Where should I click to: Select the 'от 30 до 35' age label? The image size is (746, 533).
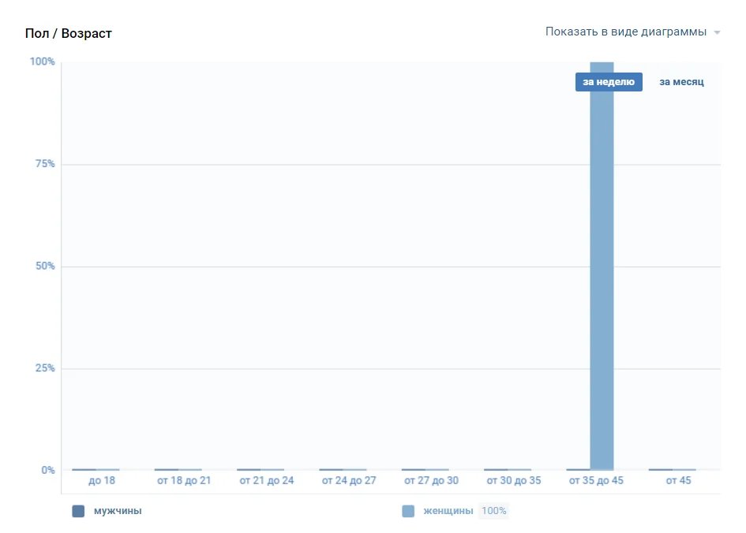coord(513,480)
